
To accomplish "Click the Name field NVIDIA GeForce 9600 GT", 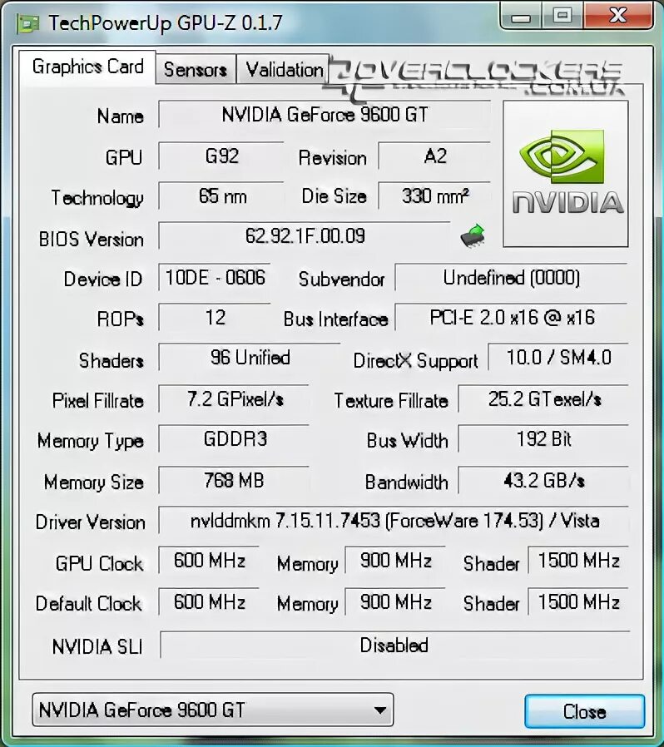I will tap(325, 114).
